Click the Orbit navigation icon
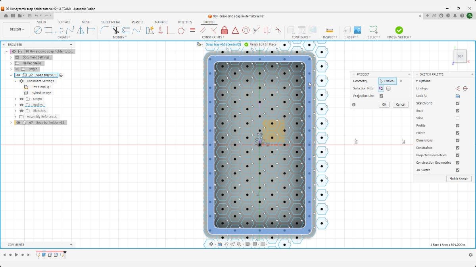The image size is (476, 267). coord(211,244)
